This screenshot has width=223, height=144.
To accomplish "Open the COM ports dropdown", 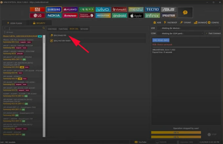I will (180, 33).
